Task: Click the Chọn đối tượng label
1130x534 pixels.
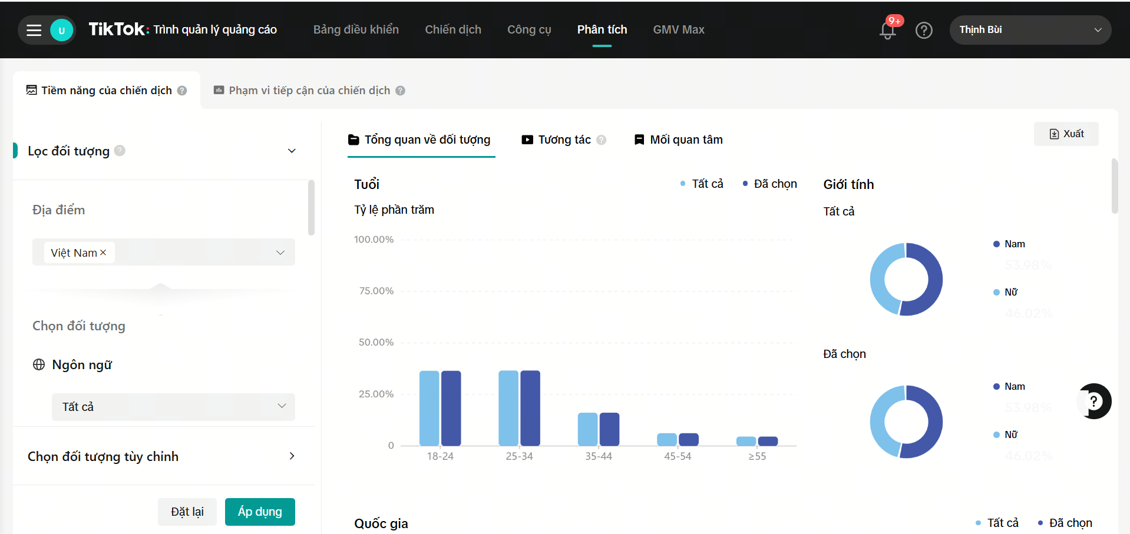Action: click(x=79, y=326)
